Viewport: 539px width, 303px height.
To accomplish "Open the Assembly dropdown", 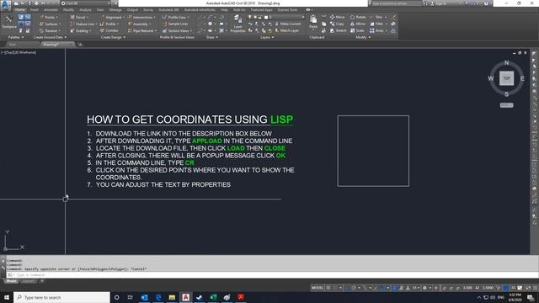I will (x=139, y=24).
